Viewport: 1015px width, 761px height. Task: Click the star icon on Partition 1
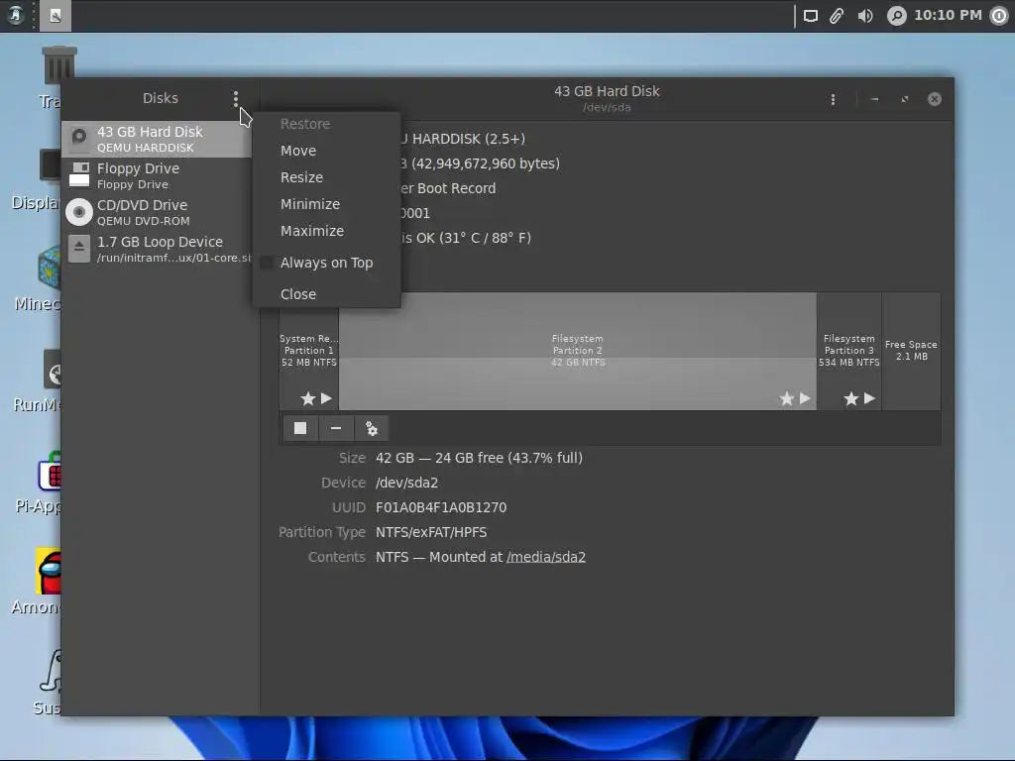click(x=308, y=398)
